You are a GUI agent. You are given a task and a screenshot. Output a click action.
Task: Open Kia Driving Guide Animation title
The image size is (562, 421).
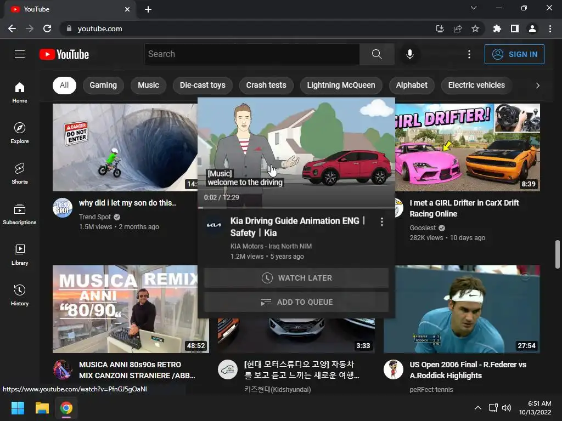297,226
